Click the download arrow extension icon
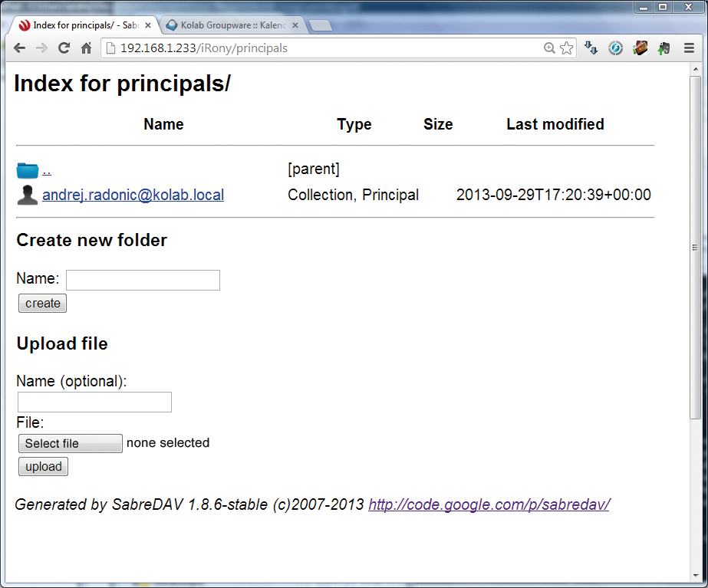Viewport: 708px width, 588px height. (591, 48)
